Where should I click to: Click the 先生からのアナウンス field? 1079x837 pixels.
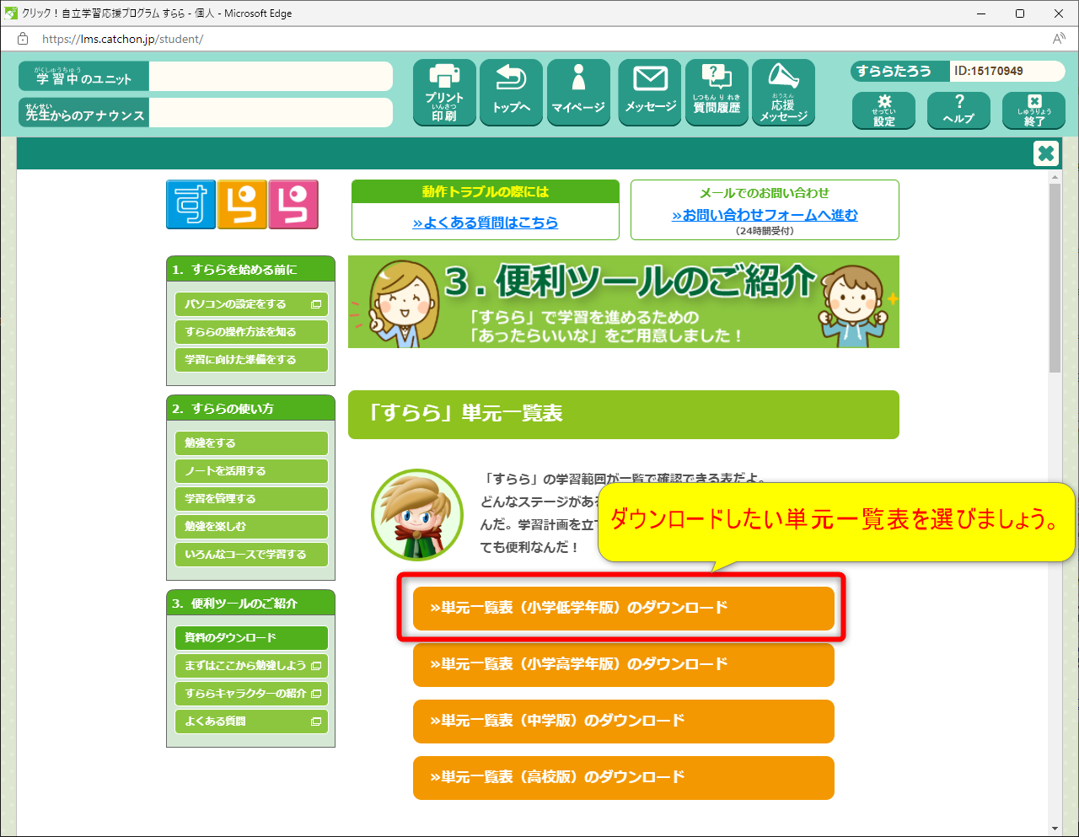coord(271,112)
